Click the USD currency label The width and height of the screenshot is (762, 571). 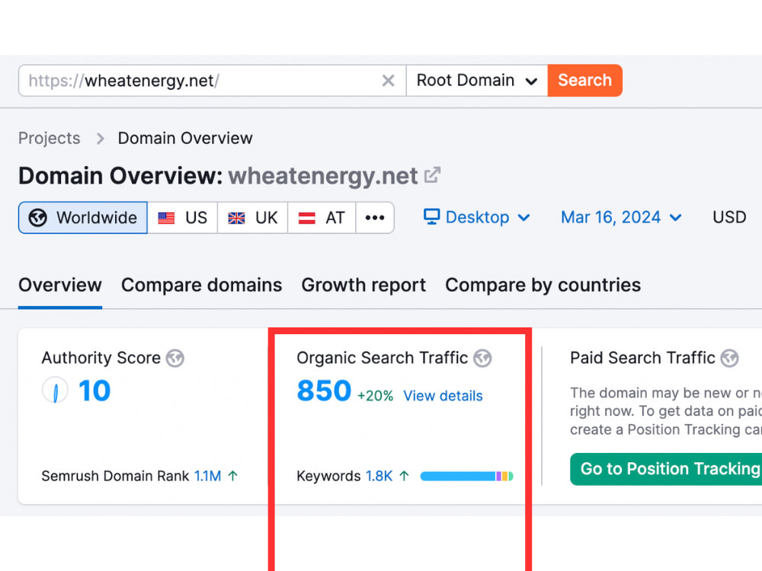pyautogui.click(x=729, y=217)
